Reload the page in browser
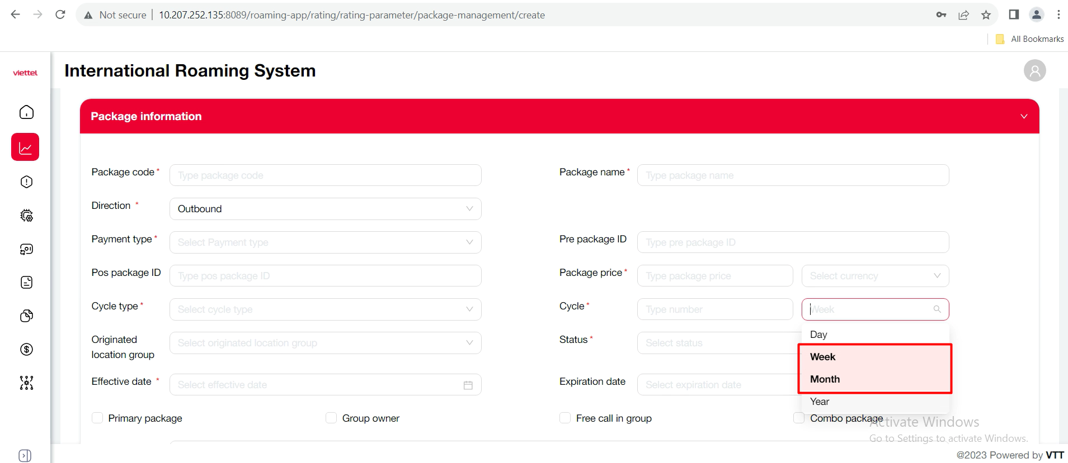The image size is (1068, 463). click(60, 15)
